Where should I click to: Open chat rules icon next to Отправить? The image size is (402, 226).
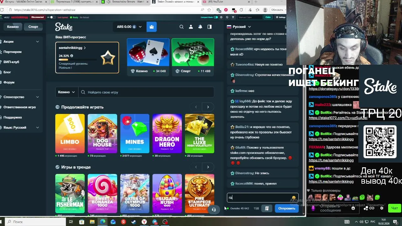pyautogui.click(x=267, y=208)
